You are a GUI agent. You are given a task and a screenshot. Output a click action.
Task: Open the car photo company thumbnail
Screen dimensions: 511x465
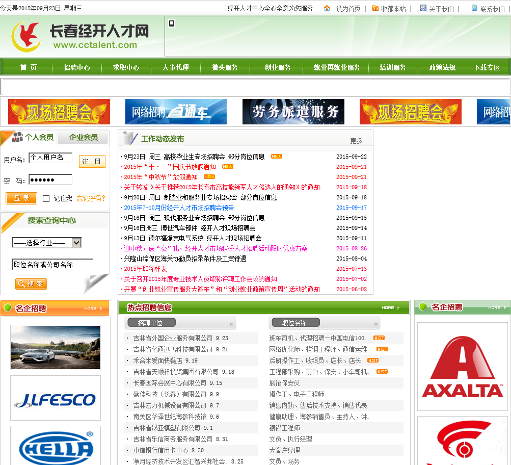point(56,347)
